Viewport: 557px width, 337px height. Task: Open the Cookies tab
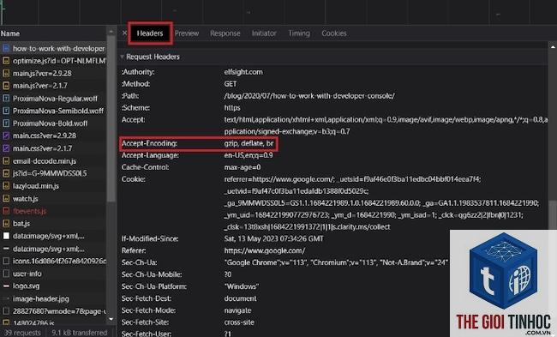pos(334,33)
